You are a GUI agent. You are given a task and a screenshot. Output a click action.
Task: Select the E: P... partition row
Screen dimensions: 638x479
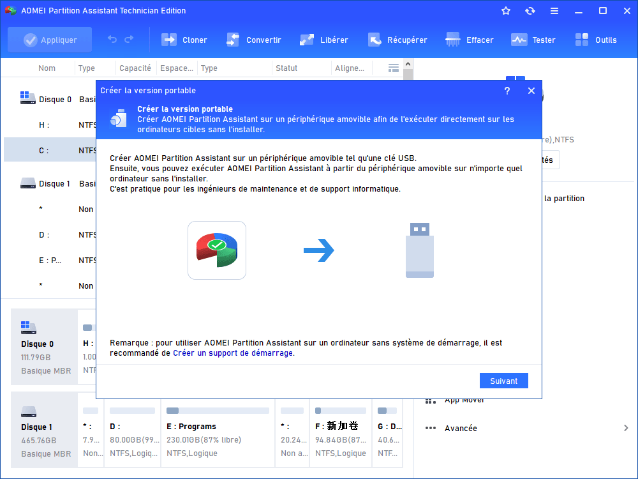coord(50,261)
